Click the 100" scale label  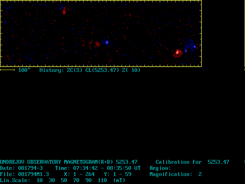pos(24,70)
